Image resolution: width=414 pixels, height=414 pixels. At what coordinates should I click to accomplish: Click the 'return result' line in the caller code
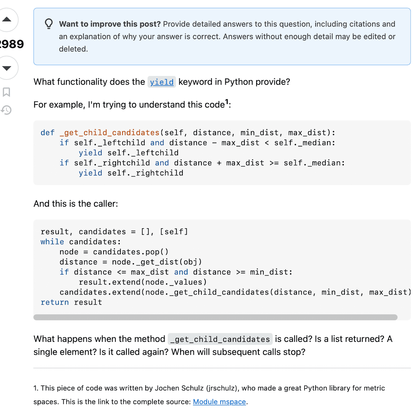click(71, 302)
